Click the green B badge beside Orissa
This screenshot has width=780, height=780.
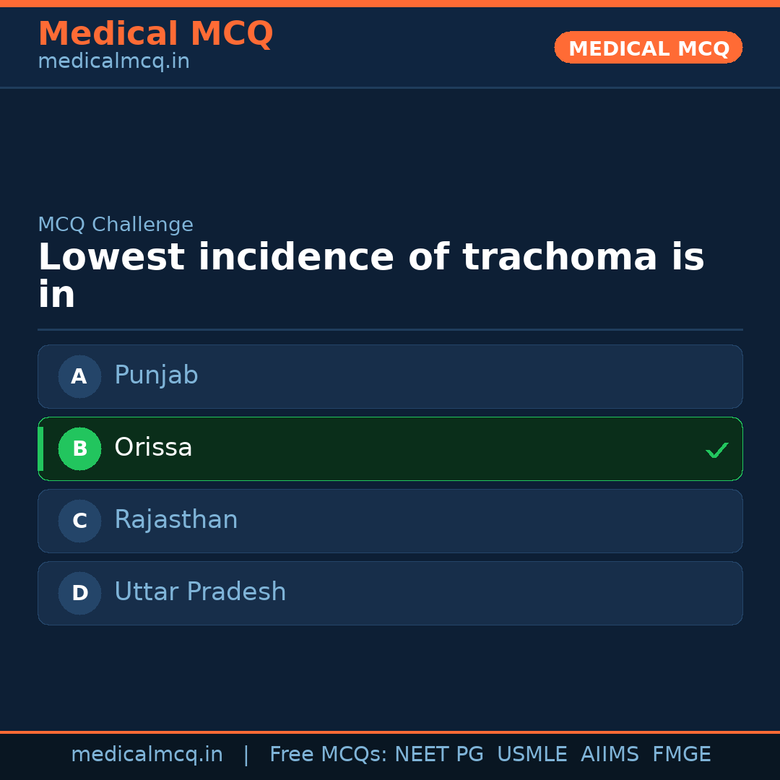[79, 448]
